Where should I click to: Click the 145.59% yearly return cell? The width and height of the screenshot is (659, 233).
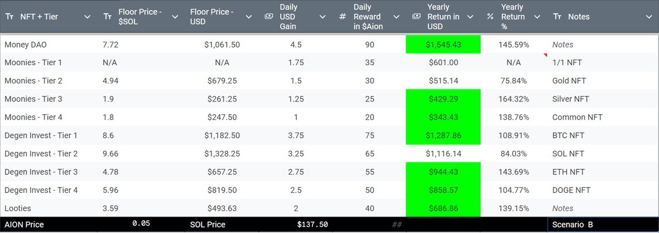point(514,44)
